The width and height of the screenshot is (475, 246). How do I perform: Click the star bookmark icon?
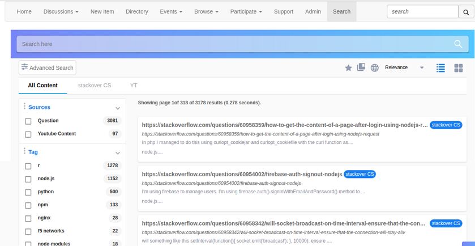point(348,68)
